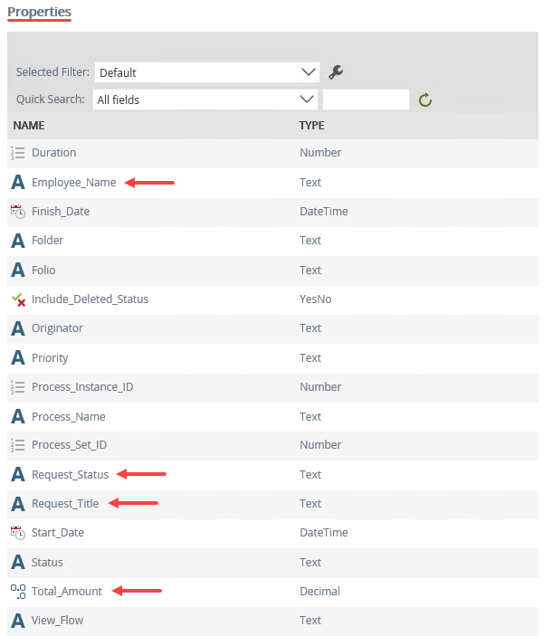Select the Originator property row
The width and height of the screenshot is (543, 636).
(57, 328)
